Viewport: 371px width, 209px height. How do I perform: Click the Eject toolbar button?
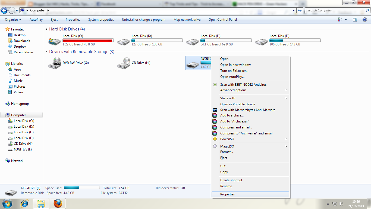[x=54, y=20]
